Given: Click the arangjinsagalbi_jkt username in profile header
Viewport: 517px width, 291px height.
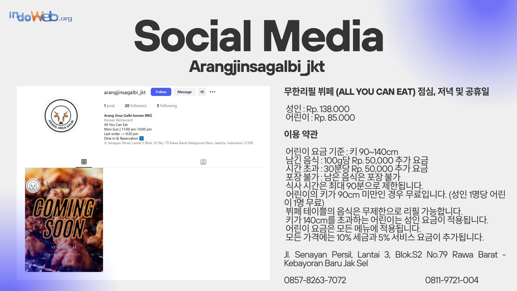Looking at the screenshot, I should [125, 92].
